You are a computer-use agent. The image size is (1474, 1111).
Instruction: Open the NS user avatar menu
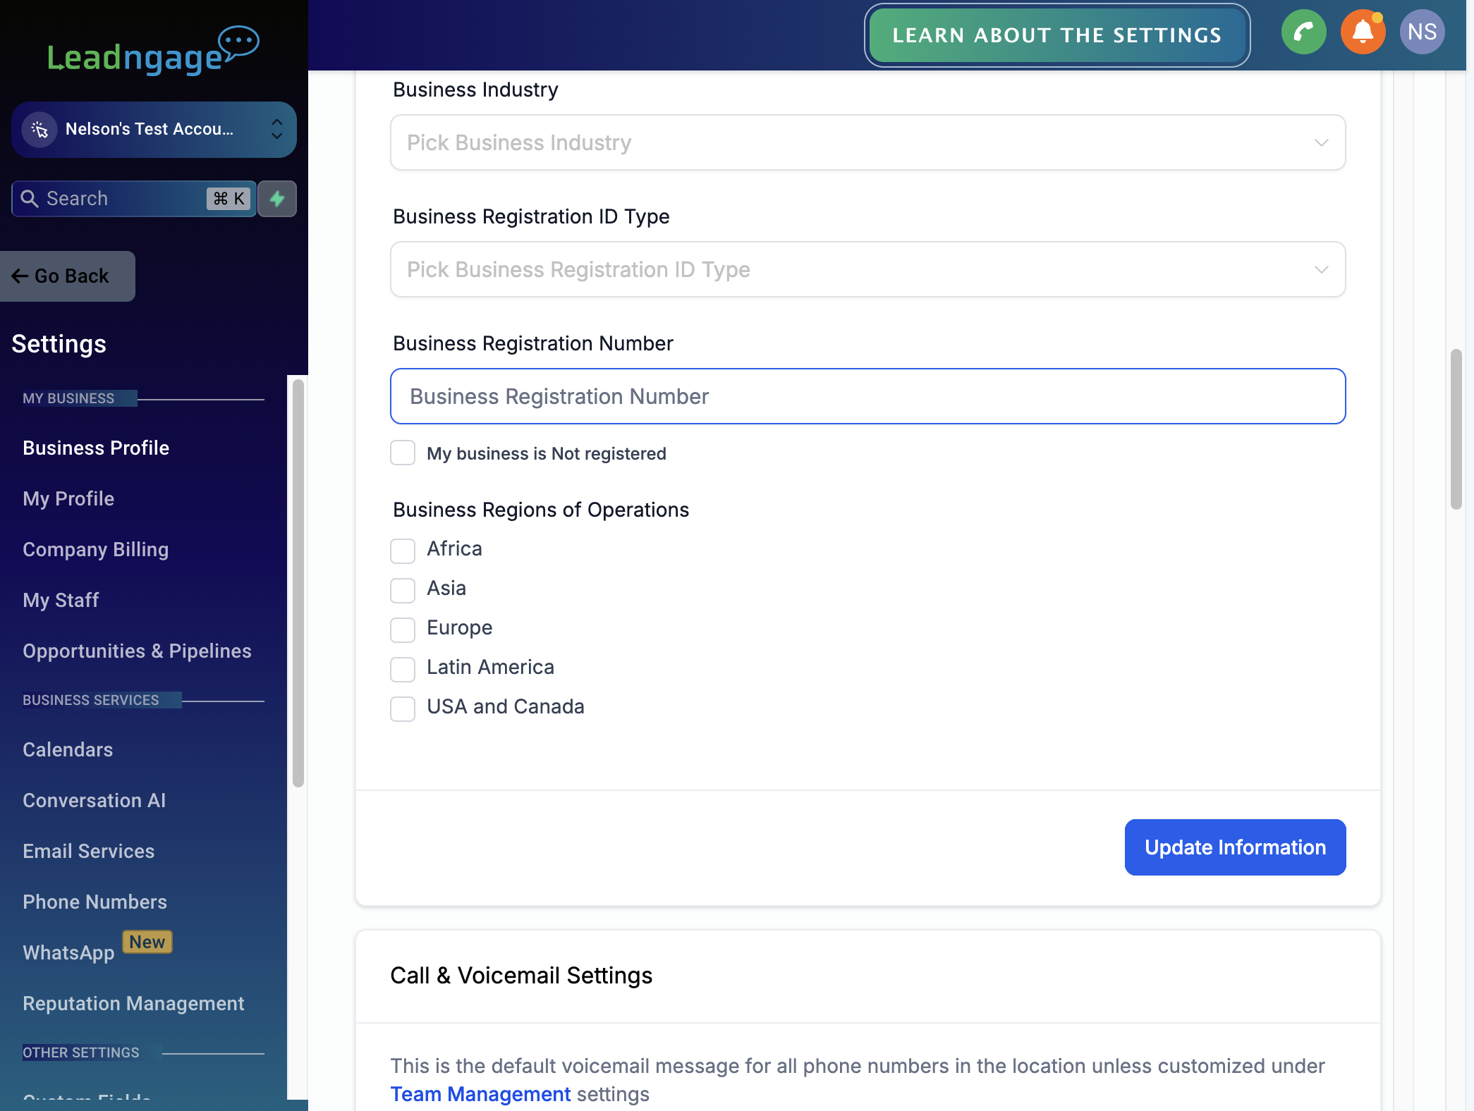1422,32
